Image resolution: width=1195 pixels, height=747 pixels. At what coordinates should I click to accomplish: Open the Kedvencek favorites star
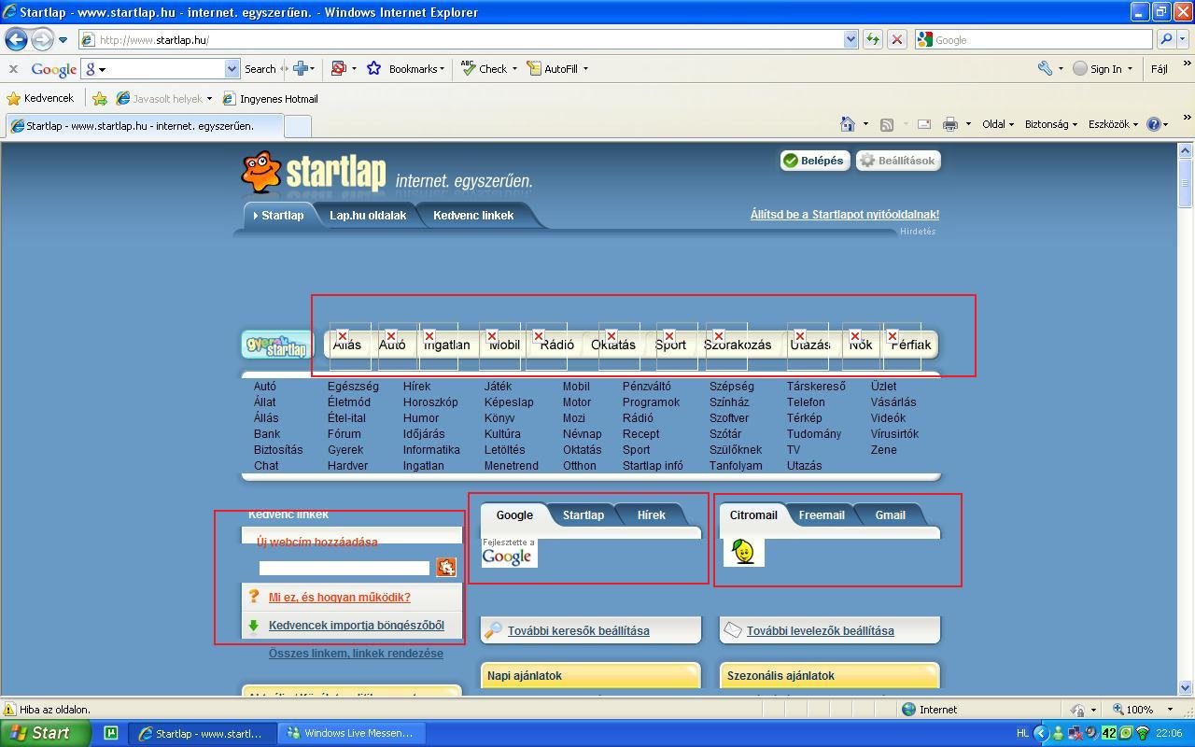(x=40, y=98)
